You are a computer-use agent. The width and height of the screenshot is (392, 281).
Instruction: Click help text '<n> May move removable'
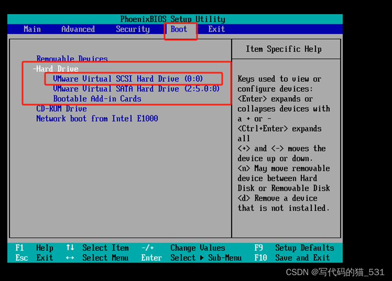click(x=284, y=168)
